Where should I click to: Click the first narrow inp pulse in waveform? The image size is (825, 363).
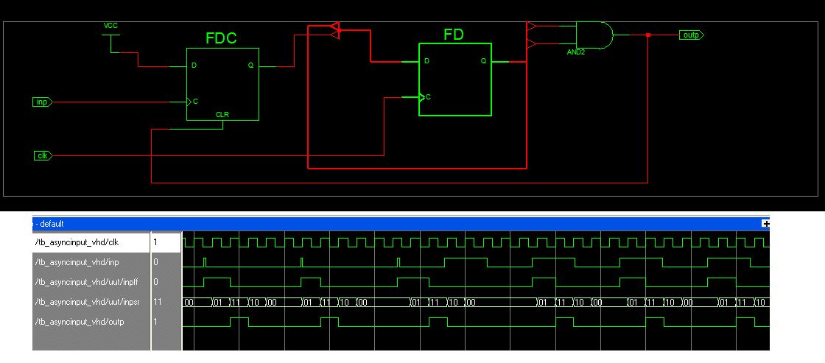point(206,262)
